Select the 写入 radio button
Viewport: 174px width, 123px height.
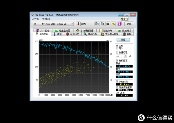pos(117,48)
